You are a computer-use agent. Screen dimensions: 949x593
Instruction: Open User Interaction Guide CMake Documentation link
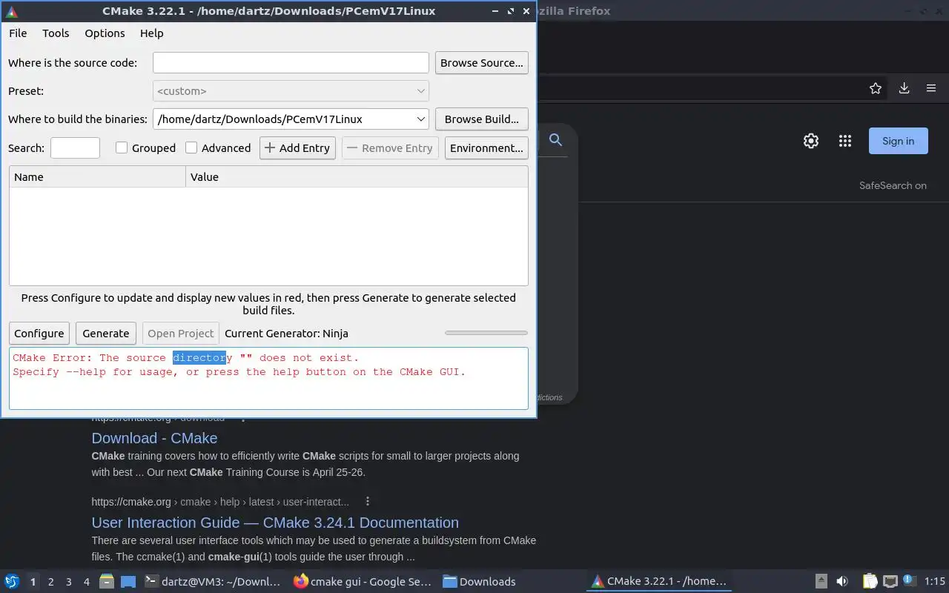point(275,523)
